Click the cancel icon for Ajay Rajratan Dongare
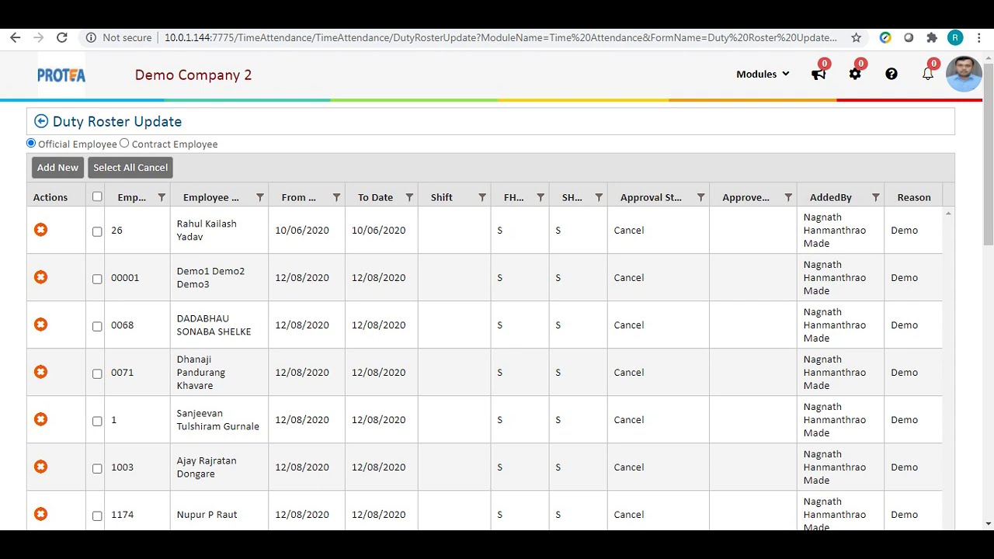 click(40, 467)
